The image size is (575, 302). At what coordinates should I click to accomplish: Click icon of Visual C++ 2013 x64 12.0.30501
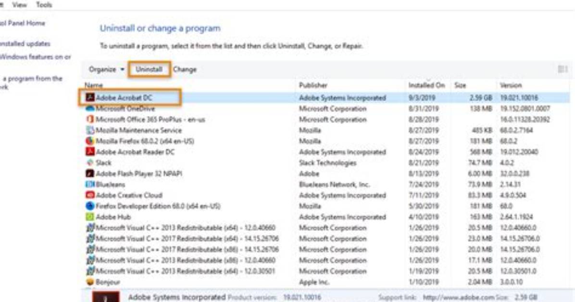[x=90, y=271]
